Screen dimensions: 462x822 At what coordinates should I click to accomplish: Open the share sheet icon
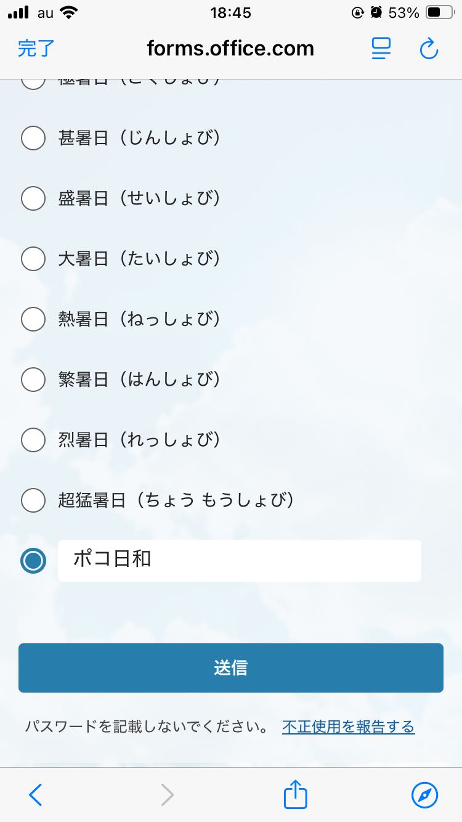[295, 794]
